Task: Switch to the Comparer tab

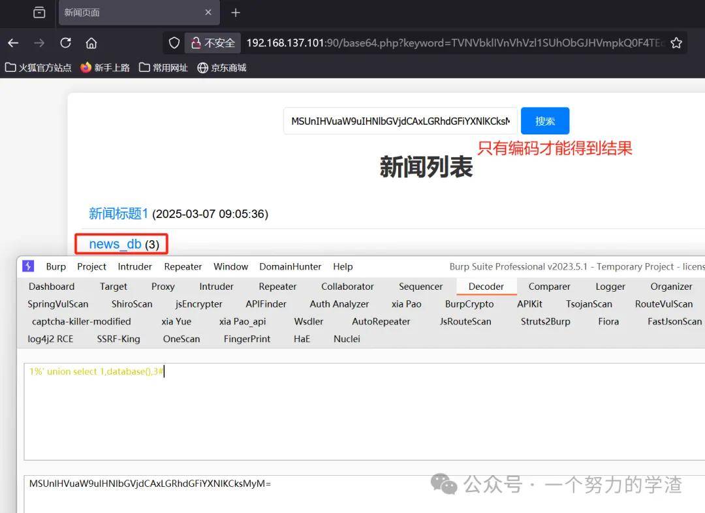Action: tap(548, 287)
